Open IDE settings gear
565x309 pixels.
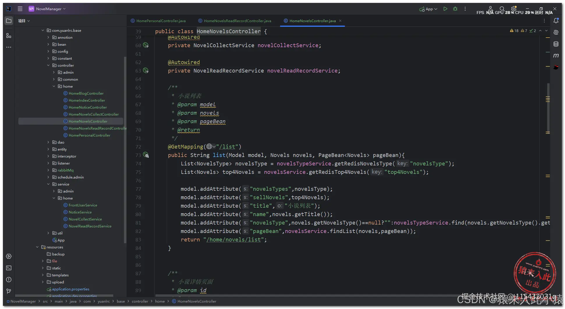point(514,8)
